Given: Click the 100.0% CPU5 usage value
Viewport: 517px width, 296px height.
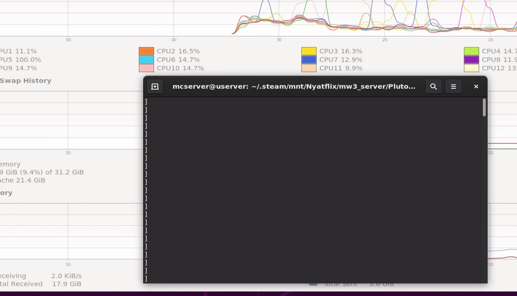Looking at the screenshot, I should (28, 60).
